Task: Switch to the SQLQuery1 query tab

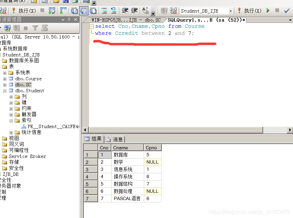Action: 206,20
